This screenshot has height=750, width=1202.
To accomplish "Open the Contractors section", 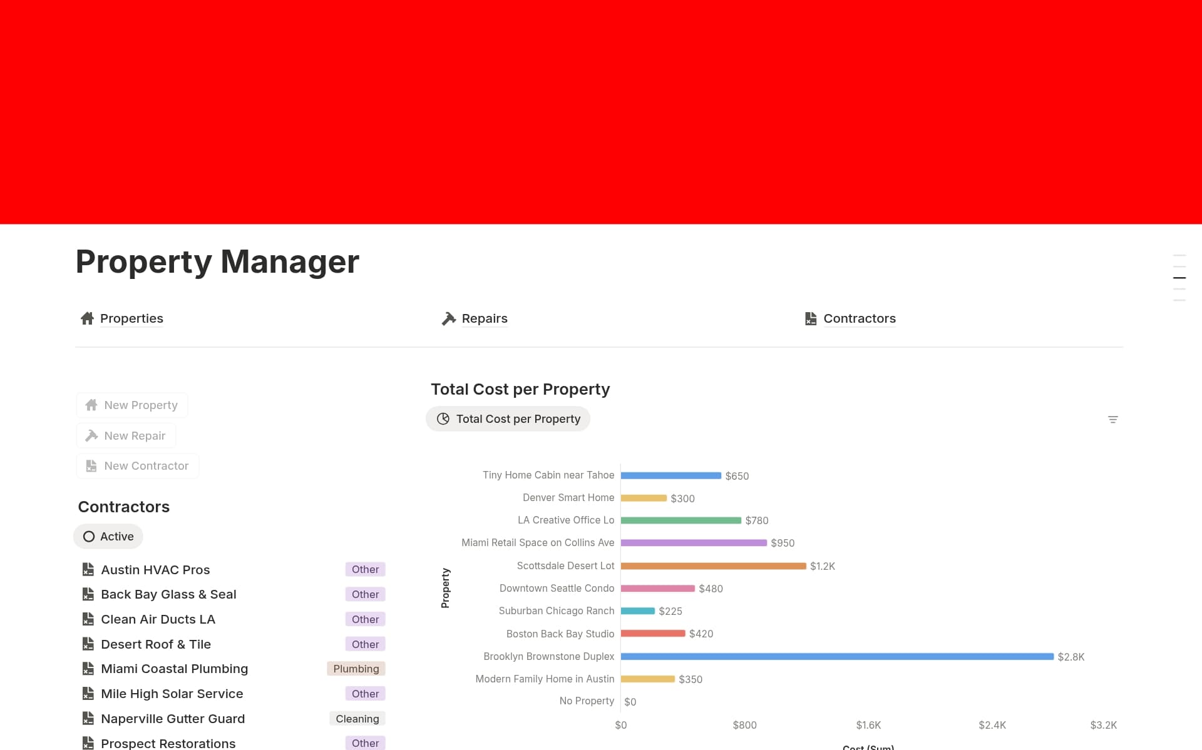I will [859, 318].
